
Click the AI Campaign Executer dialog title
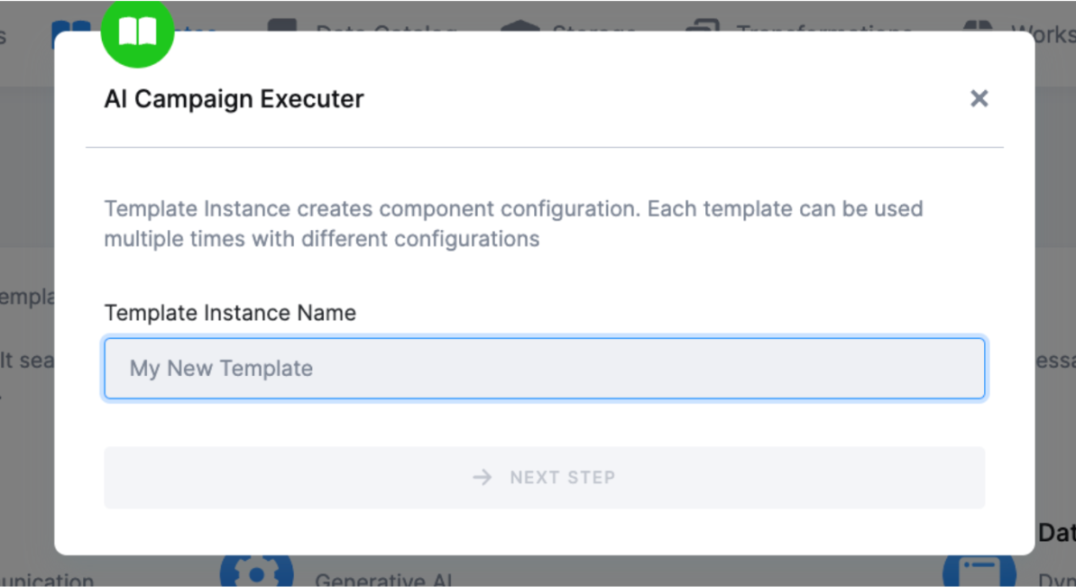click(x=234, y=98)
